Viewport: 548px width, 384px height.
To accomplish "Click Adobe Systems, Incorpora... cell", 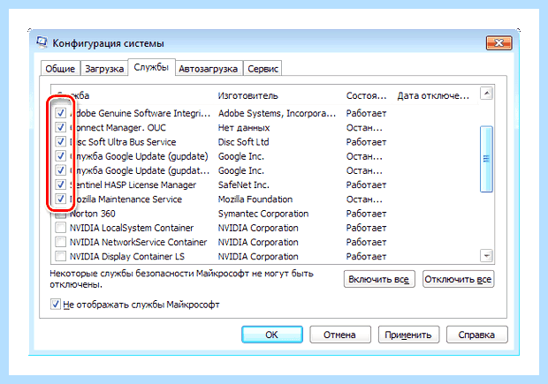I will coord(277,113).
